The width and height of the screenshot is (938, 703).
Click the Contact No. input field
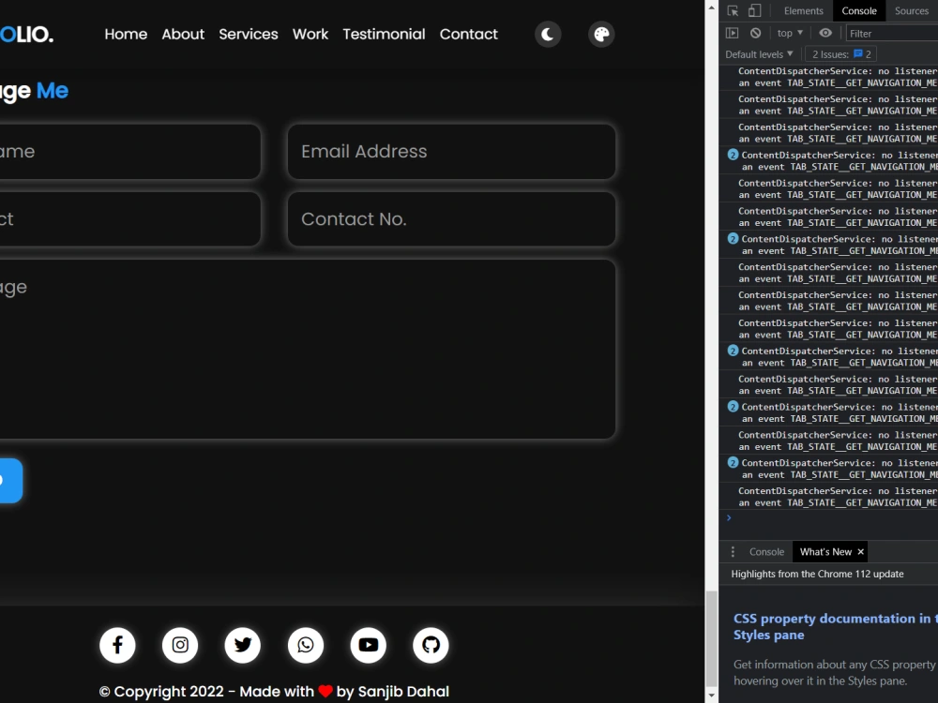tap(452, 218)
